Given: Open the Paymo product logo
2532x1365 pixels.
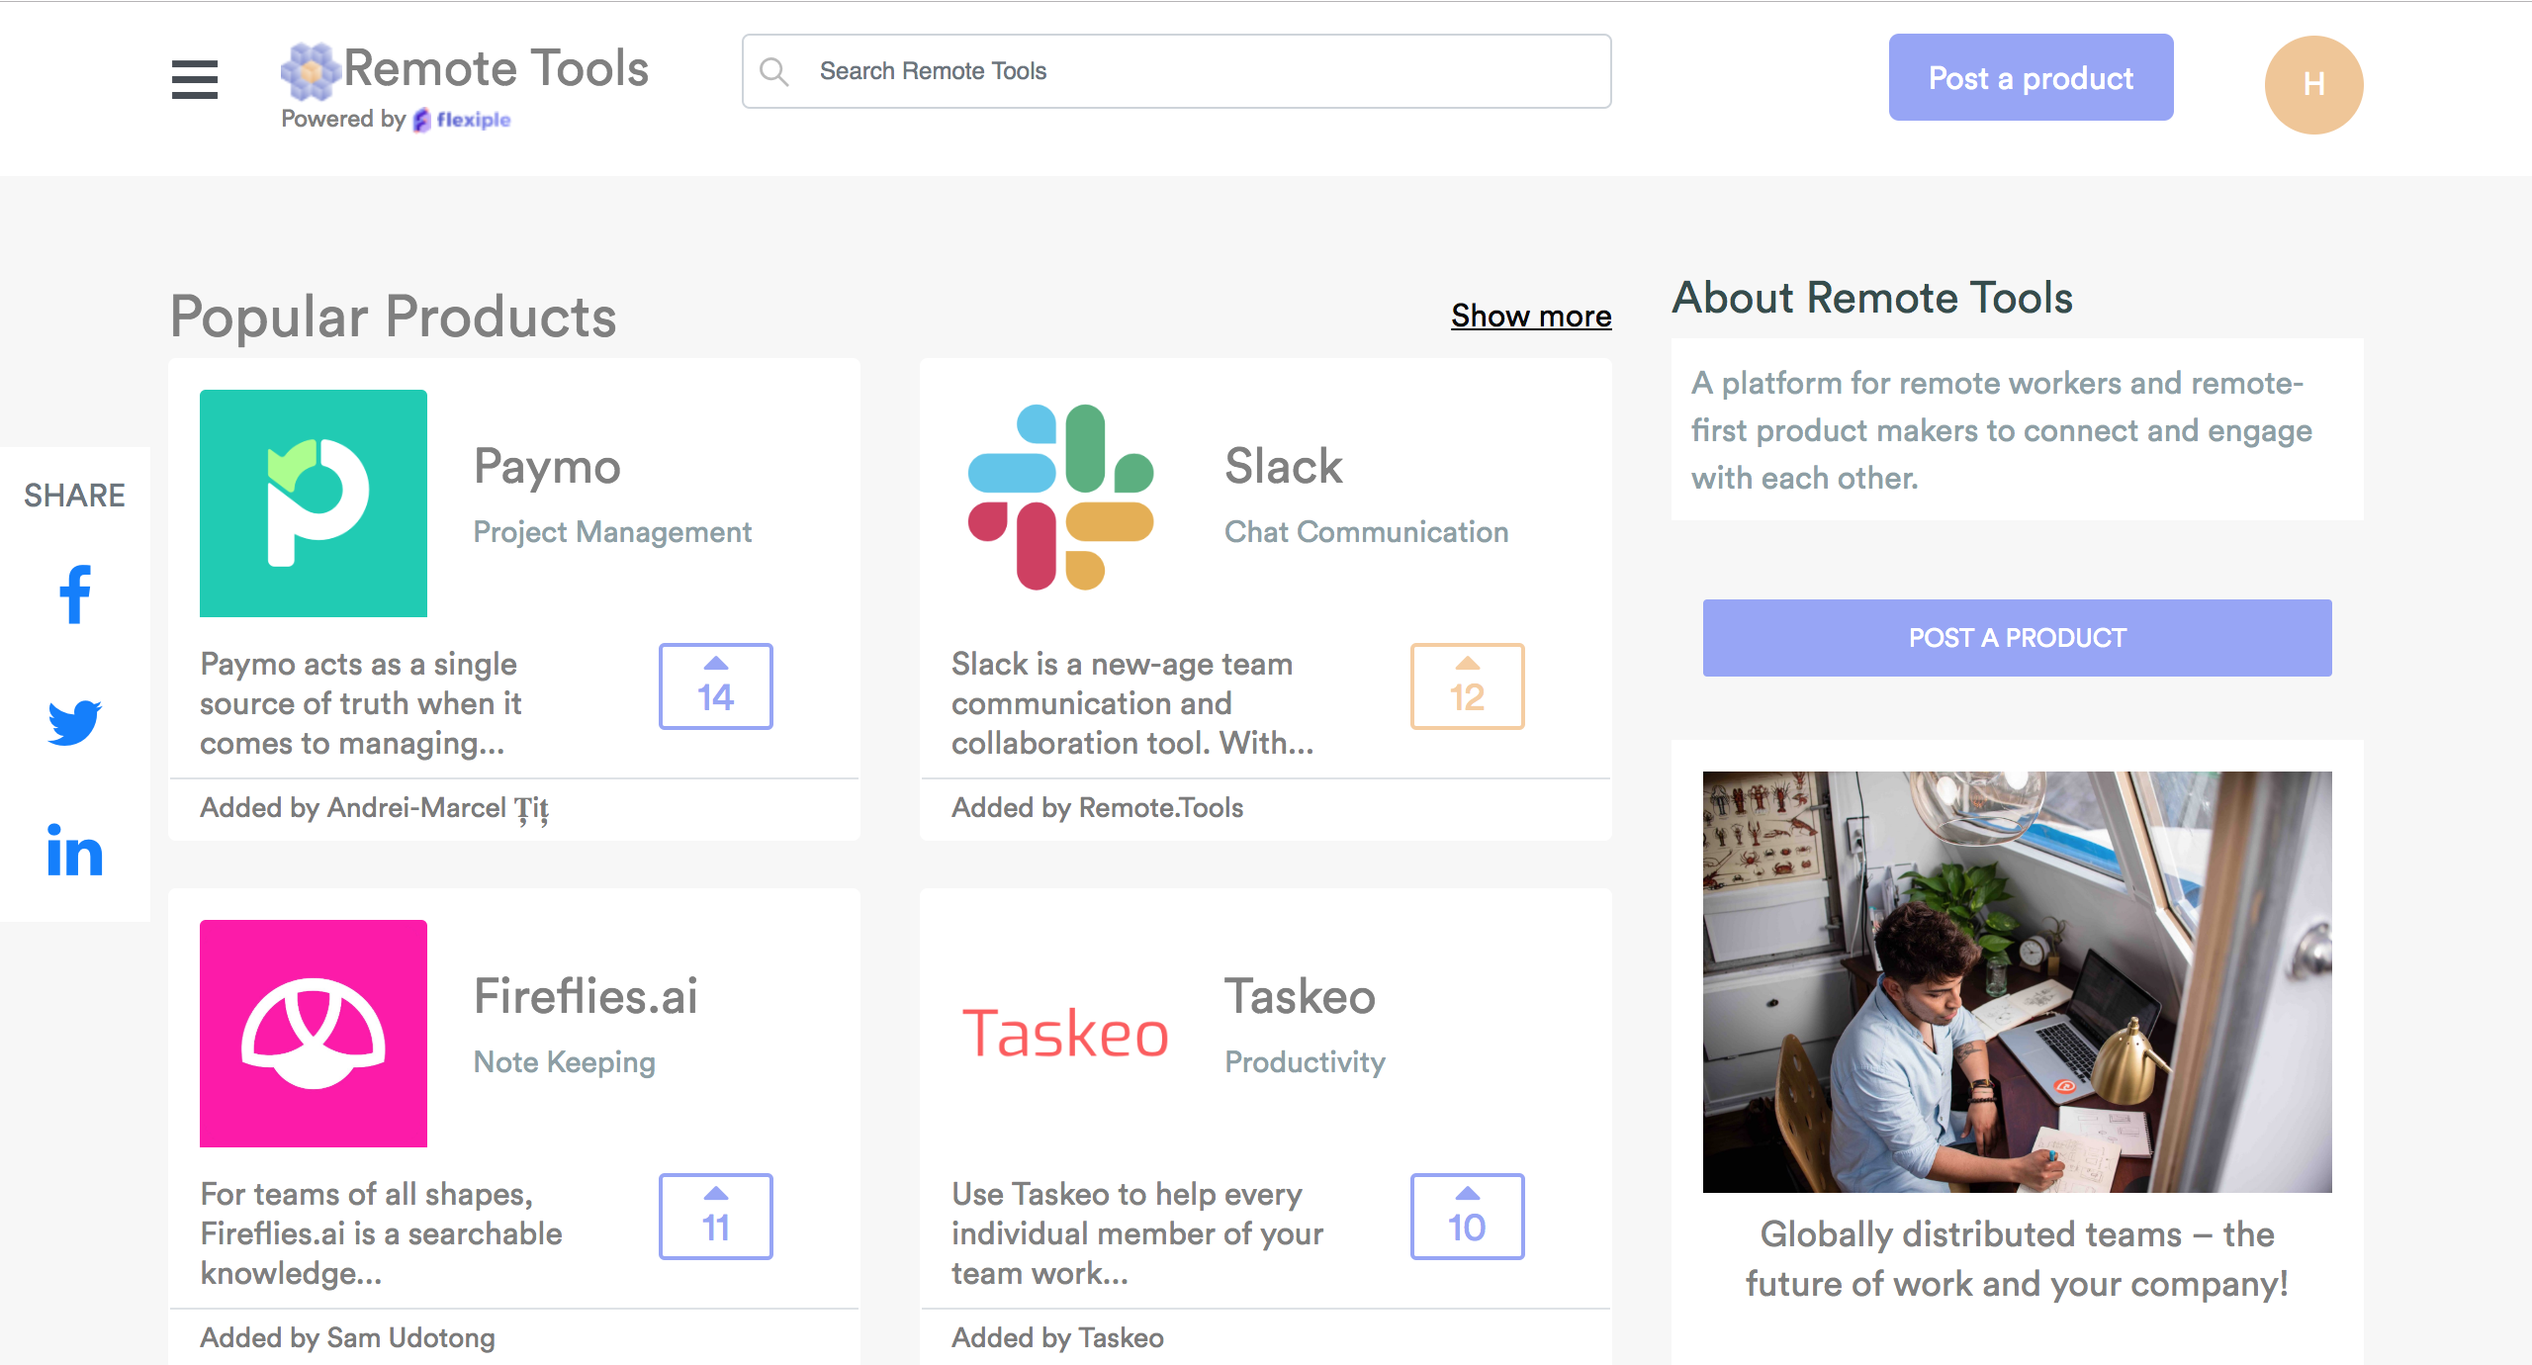Looking at the screenshot, I should 314,503.
